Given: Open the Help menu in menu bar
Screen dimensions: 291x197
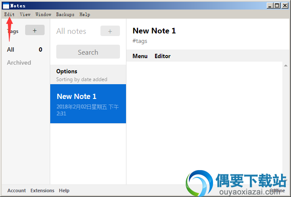Looking at the screenshot, I should tap(85, 14).
